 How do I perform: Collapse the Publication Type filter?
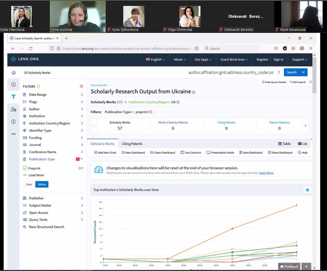click(53, 159)
